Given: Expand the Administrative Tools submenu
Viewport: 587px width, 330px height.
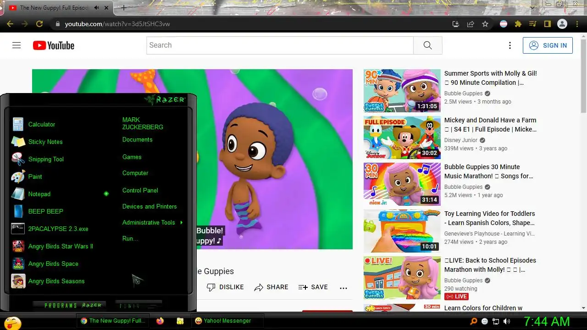Looking at the screenshot, I should tap(153, 222).
